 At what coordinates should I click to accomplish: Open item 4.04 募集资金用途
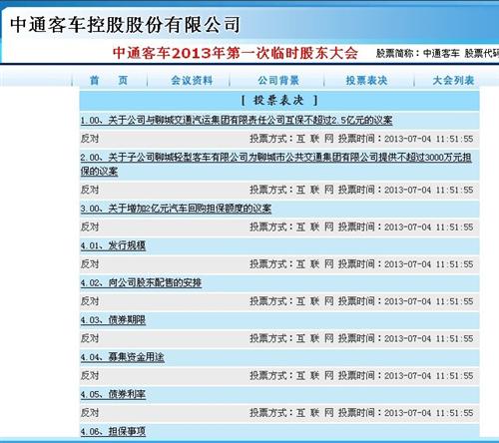(123, 357)
